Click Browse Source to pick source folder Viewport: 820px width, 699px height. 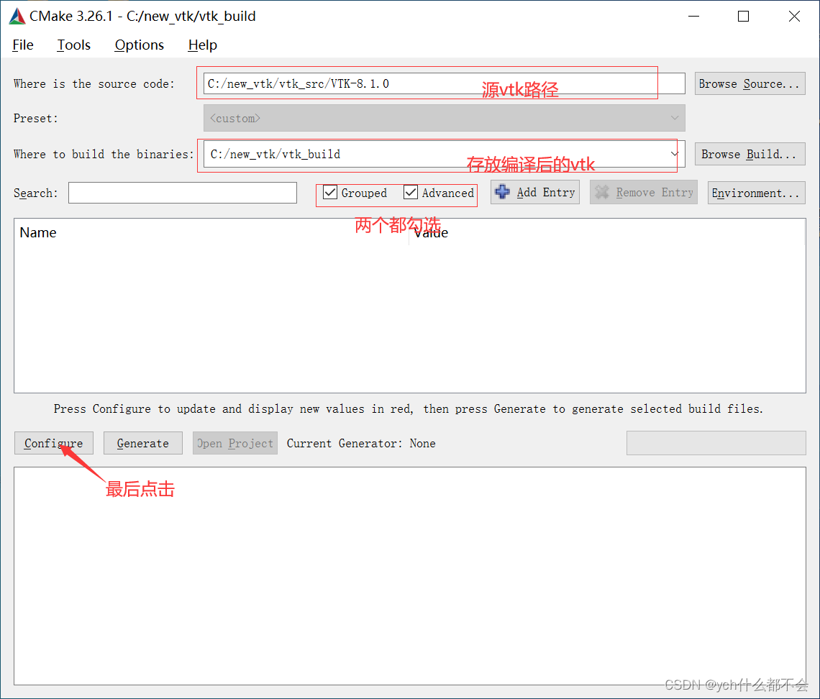(750, 83)
